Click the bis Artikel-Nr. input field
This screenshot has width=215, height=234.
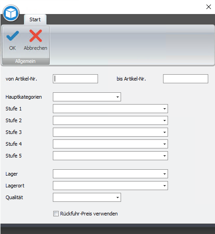click(186, 79)
